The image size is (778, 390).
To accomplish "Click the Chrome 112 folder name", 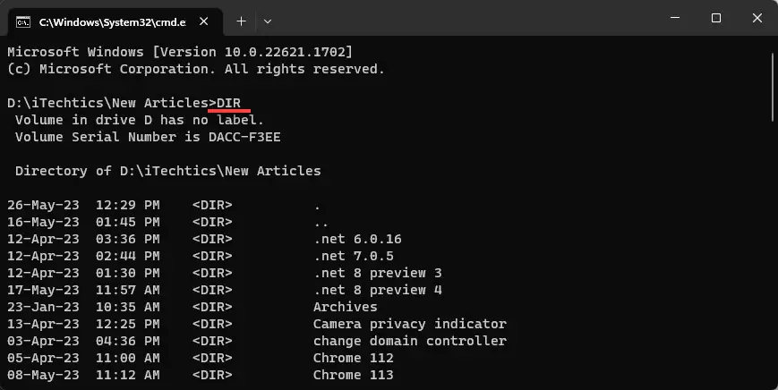I will [354, 359].
